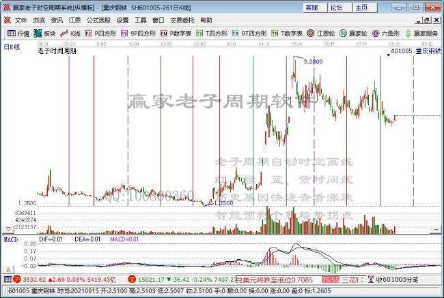Open the 赢家轮 tool
The image size is (444, 298).
(x=353, y=33)
